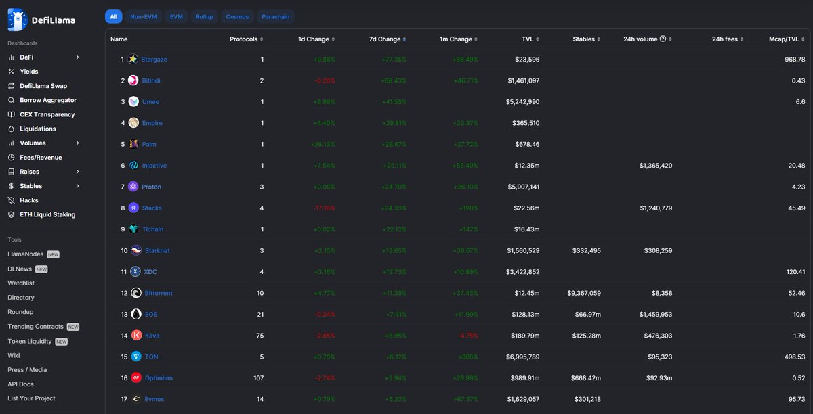
Task: Click the EOS chain logo icon
Action: pos(135,314)
